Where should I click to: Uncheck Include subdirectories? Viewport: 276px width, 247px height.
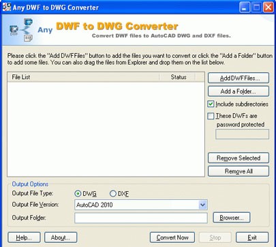[x=211, y=104]
